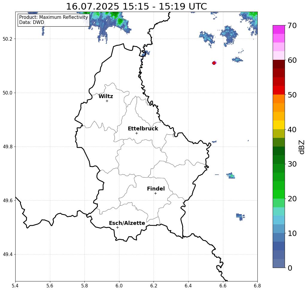
Task: Click the topmost magenta colorbar segment
Action: [279, 30]
